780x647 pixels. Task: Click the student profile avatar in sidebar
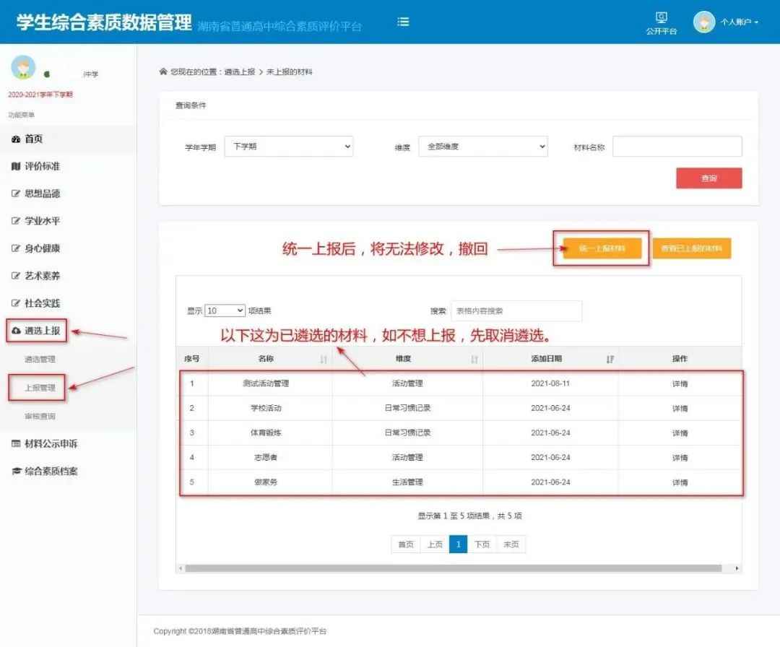tap(22, 67)
